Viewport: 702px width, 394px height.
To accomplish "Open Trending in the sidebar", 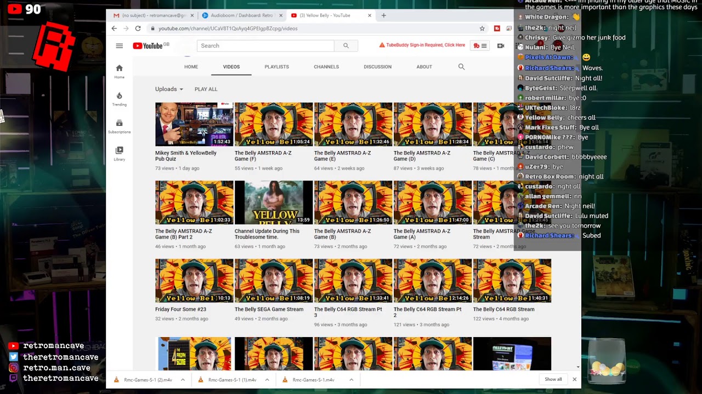I will (119, 99).
